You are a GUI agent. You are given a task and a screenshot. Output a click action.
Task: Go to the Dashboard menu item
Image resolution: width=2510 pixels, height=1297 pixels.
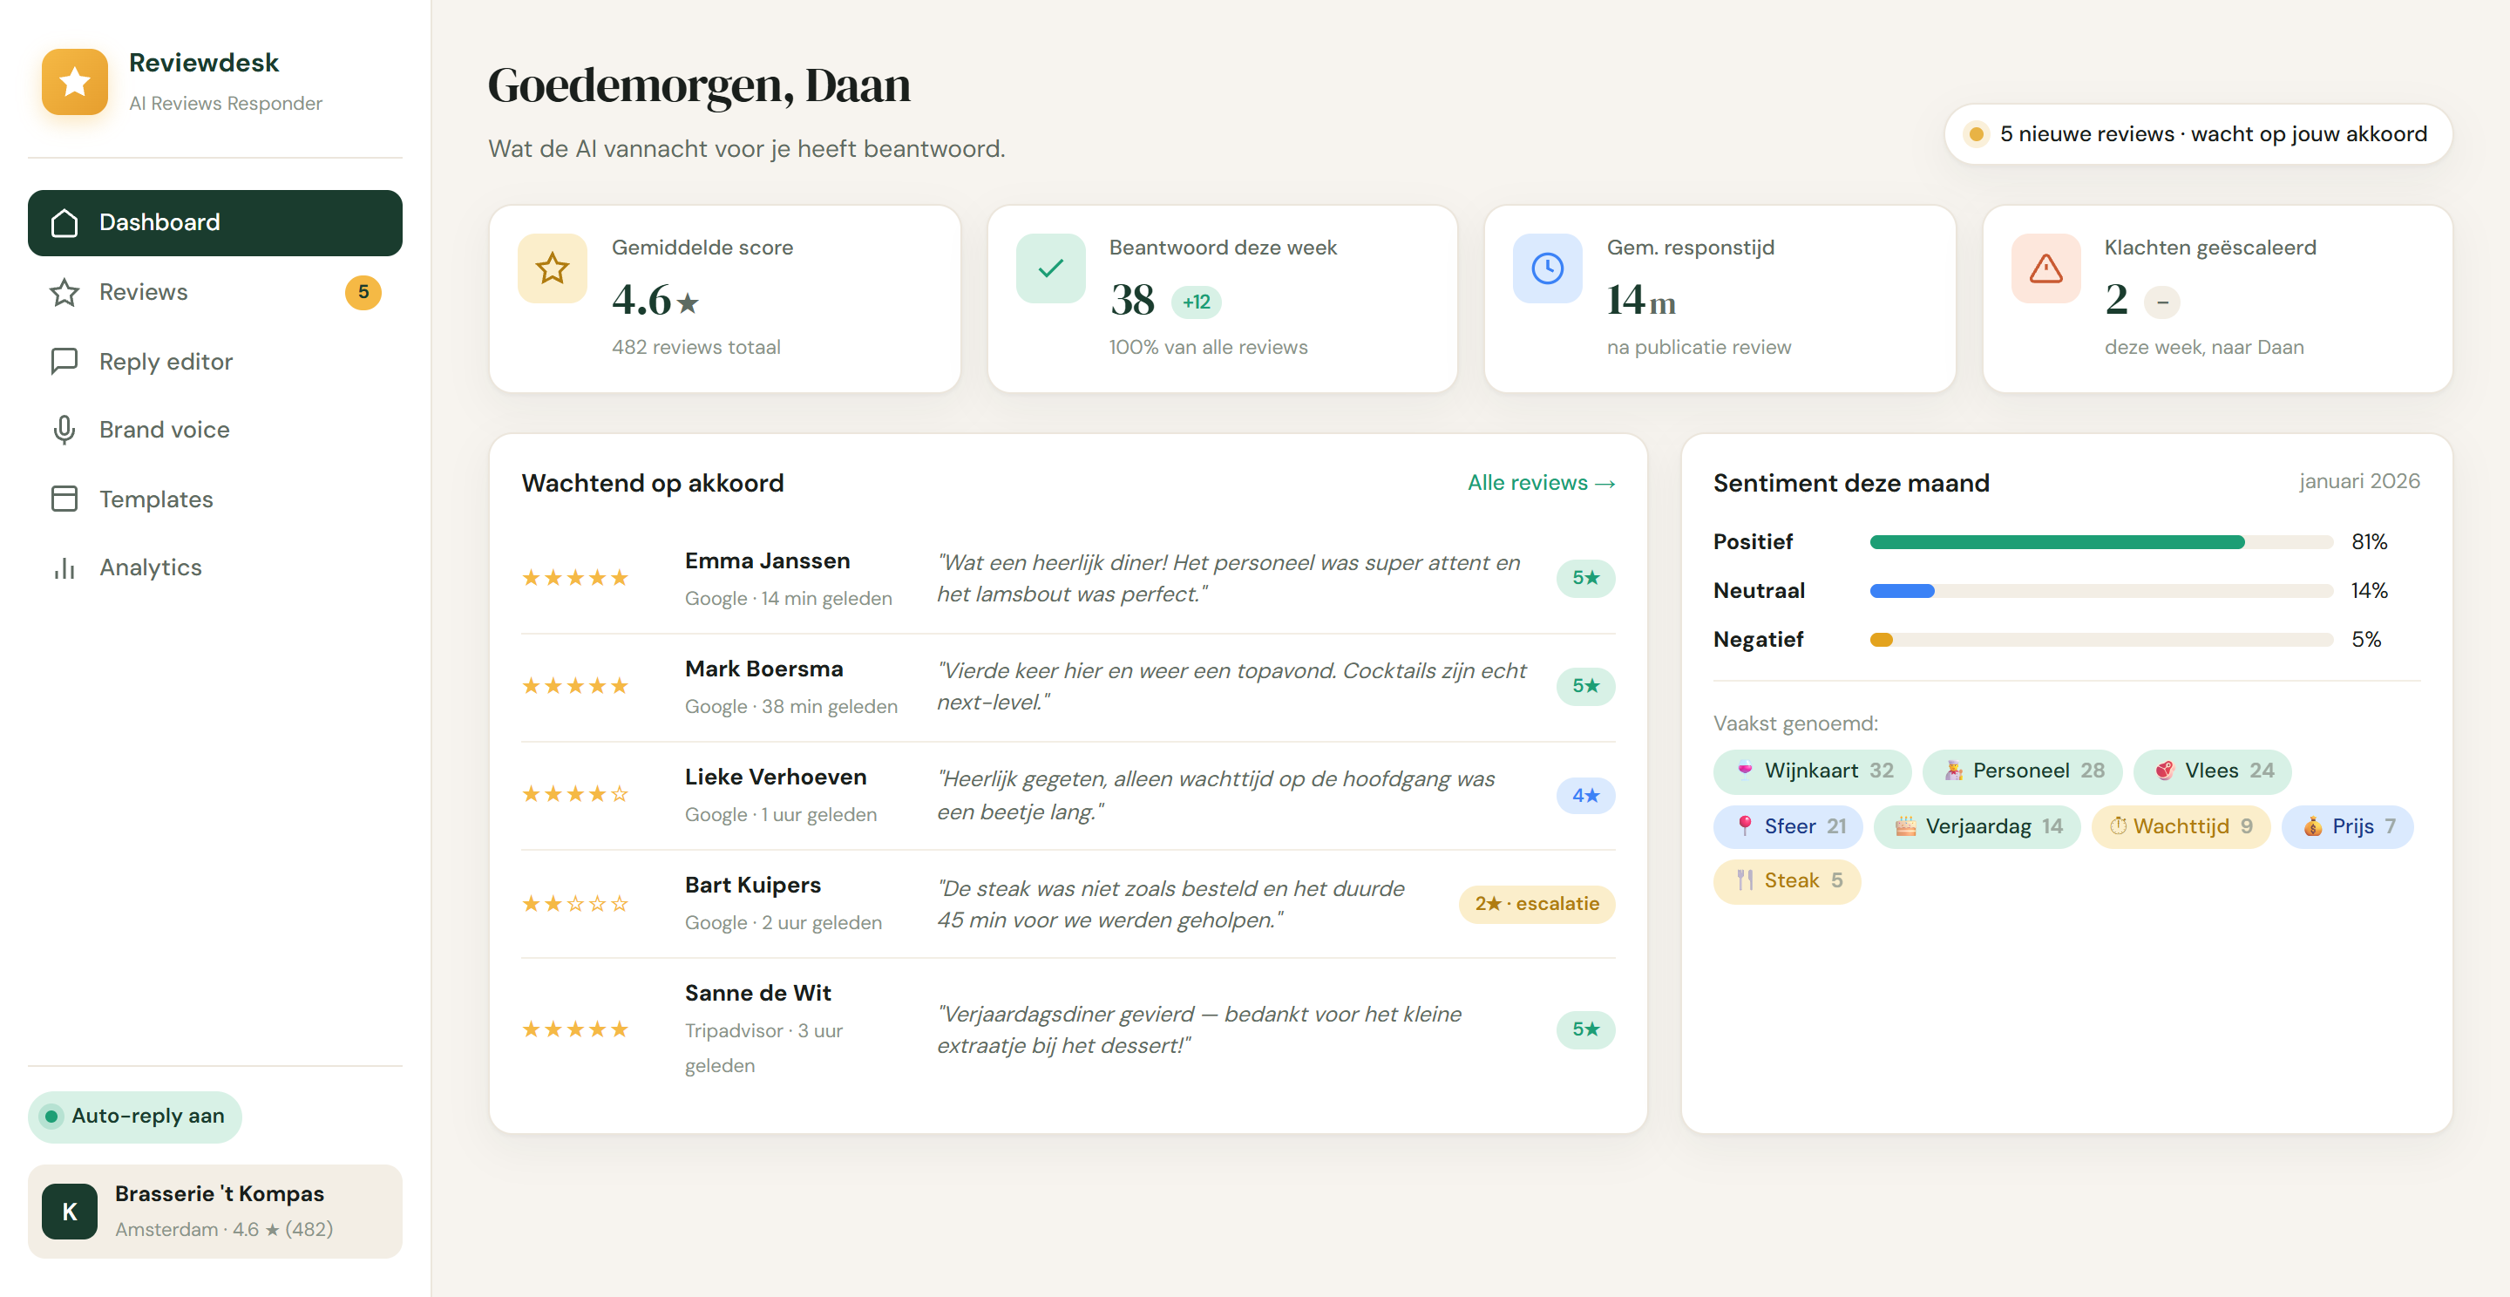pos(215,223)
